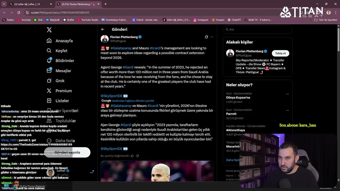Open X logo home icon in sidebar
340x191 pixels.
point(49,30)
